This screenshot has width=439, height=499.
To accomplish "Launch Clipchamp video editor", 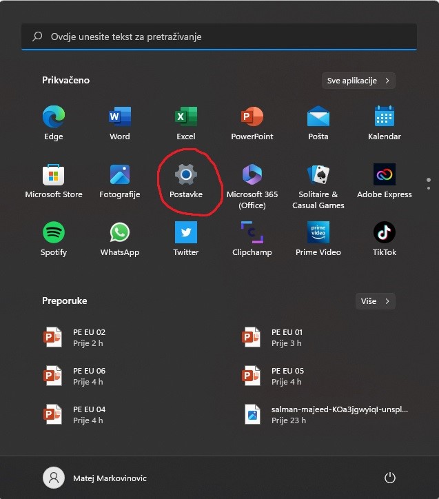I will [252, 238].
